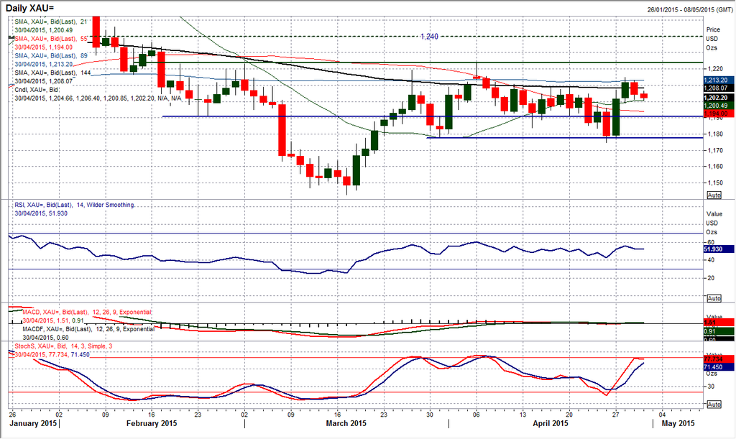Click the '04' date tick under May
This screenshot has height=439, width=736.
point(662,415)
